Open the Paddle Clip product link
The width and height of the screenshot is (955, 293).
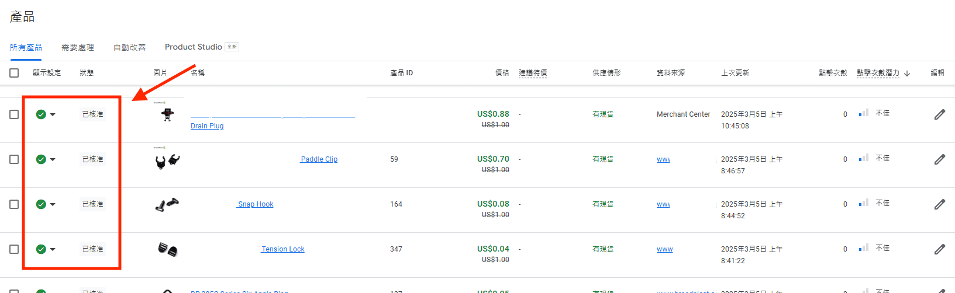pyautogui.click(x=319, y=159)
